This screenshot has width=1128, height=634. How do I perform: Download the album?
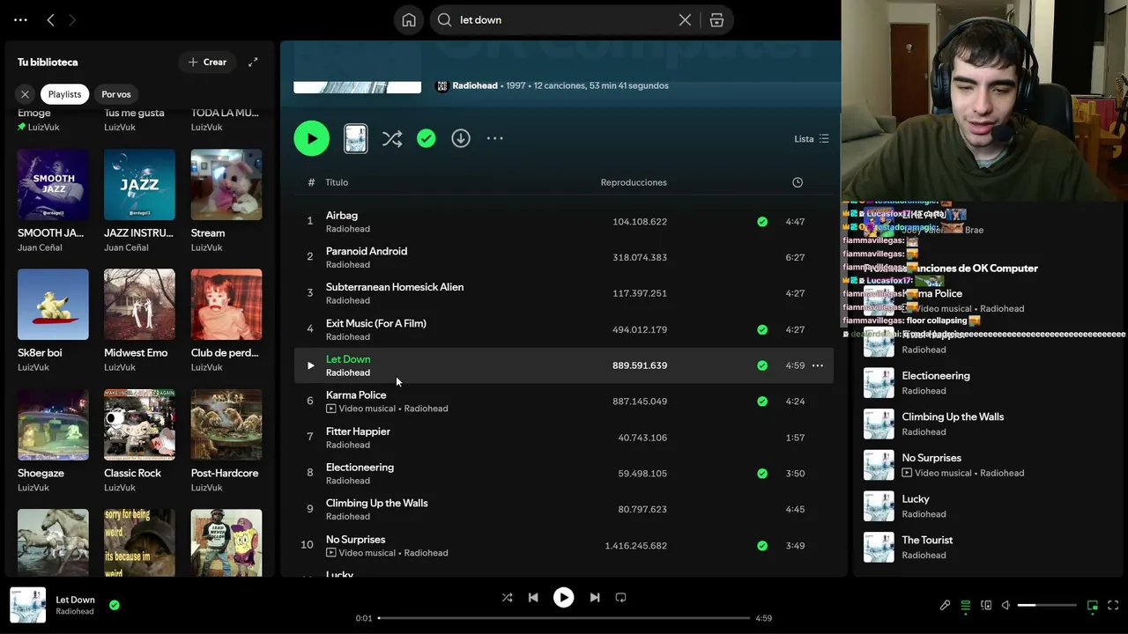461,138
